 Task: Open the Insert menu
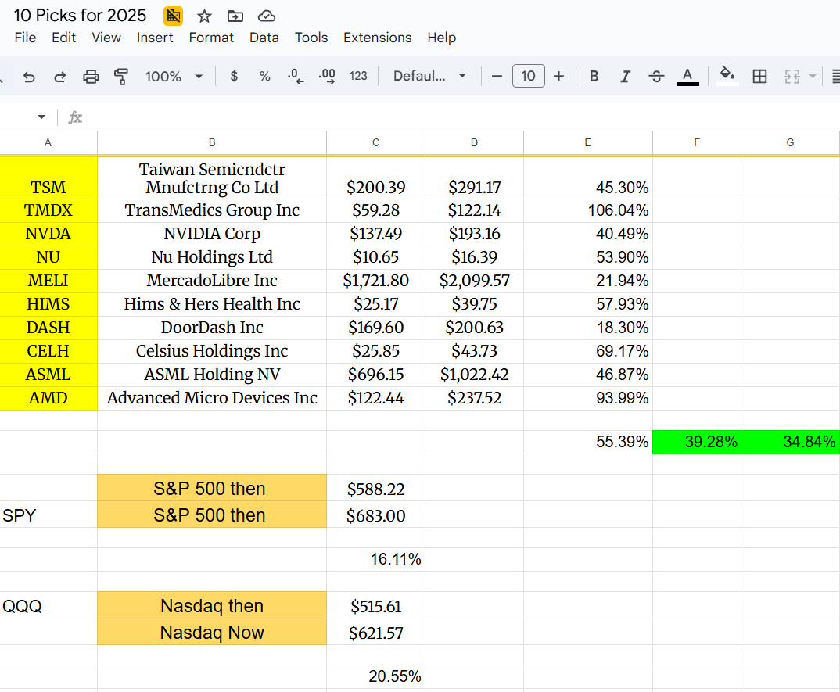(x=155, y=38)
